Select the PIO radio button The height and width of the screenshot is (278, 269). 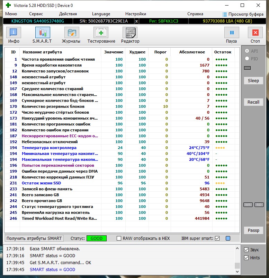click(x=247, y=59)
